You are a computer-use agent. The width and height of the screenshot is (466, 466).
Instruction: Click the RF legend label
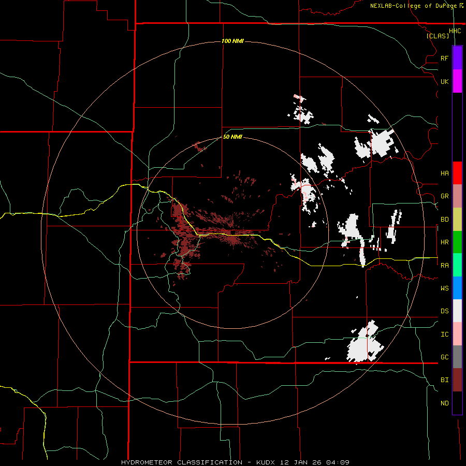[444, 58]
